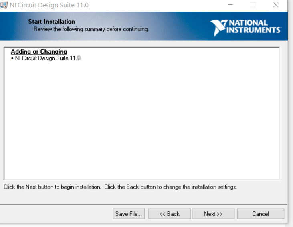This screenshot has width=293, height=227.
Task: Click the Next >> button to begin installation
Action: click(x=213, y=214)
